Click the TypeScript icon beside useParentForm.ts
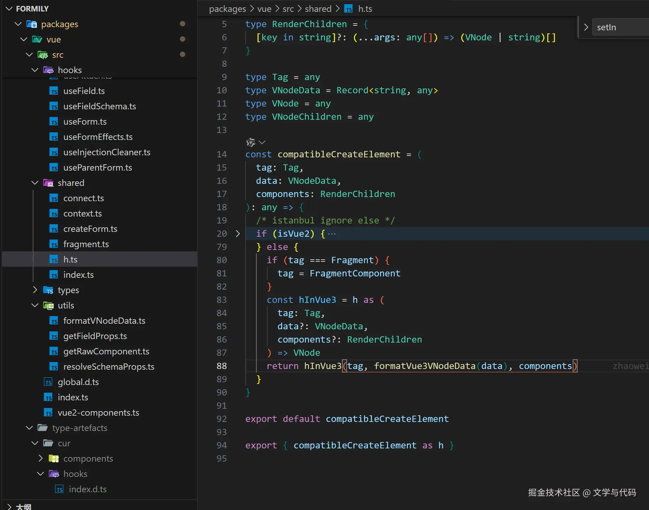Image resolution: width=649 pixels, height=510 pixels. point(54,167)
